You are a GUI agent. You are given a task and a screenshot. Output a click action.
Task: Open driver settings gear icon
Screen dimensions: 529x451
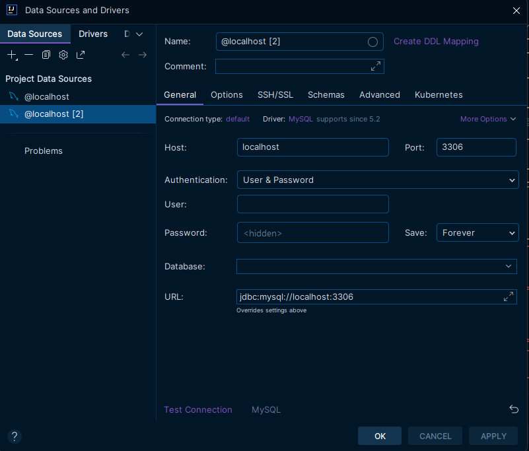[x=63, y=55]
